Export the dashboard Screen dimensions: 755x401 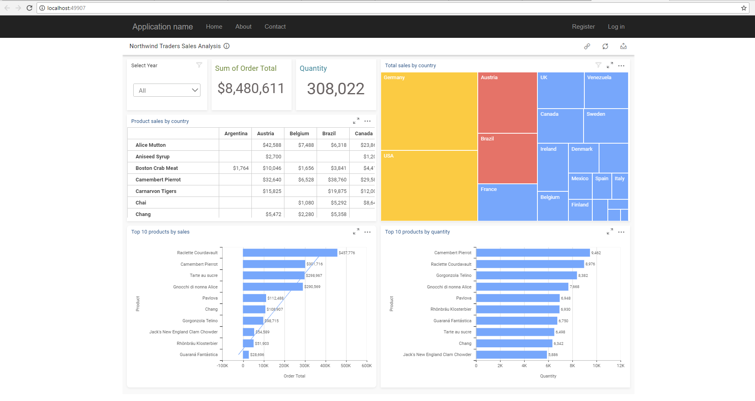pyautogui.click(x=623, y=46)
